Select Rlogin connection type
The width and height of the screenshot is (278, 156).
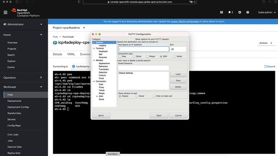(x=147, y=56)
